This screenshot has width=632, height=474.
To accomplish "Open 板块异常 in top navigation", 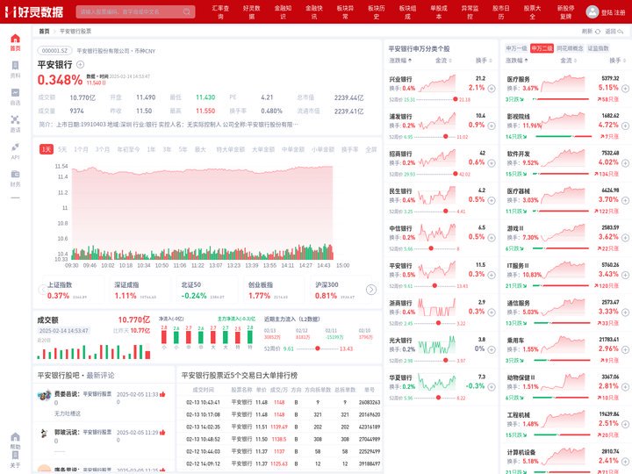I will pyautogui.click(x=345, y=12).
